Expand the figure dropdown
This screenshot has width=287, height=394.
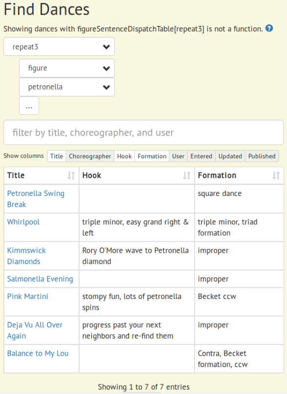tap(67, 68)
